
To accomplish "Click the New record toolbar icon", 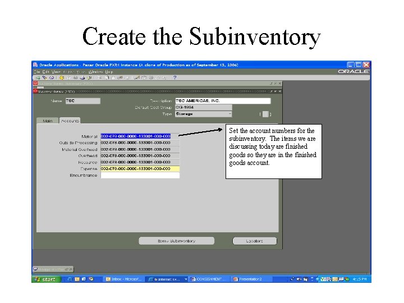I will point(38,77).
